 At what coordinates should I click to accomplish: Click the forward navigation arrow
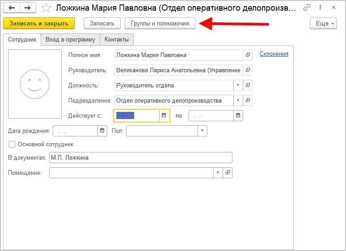point(27,8)
